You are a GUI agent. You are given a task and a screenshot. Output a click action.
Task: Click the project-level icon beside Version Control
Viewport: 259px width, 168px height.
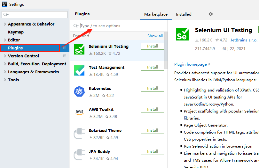65,56
